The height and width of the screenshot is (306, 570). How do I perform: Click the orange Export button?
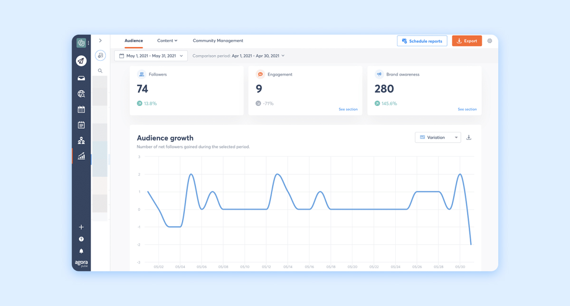click(467, 41)
